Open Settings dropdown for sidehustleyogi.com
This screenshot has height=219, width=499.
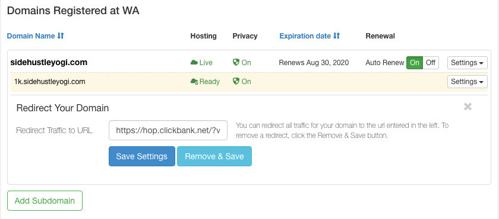[x=467, y=63]
